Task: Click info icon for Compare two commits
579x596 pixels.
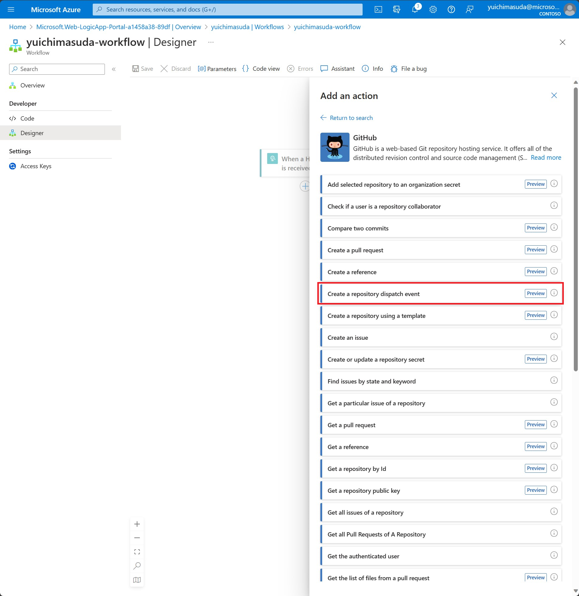Action: pos(554,227)
